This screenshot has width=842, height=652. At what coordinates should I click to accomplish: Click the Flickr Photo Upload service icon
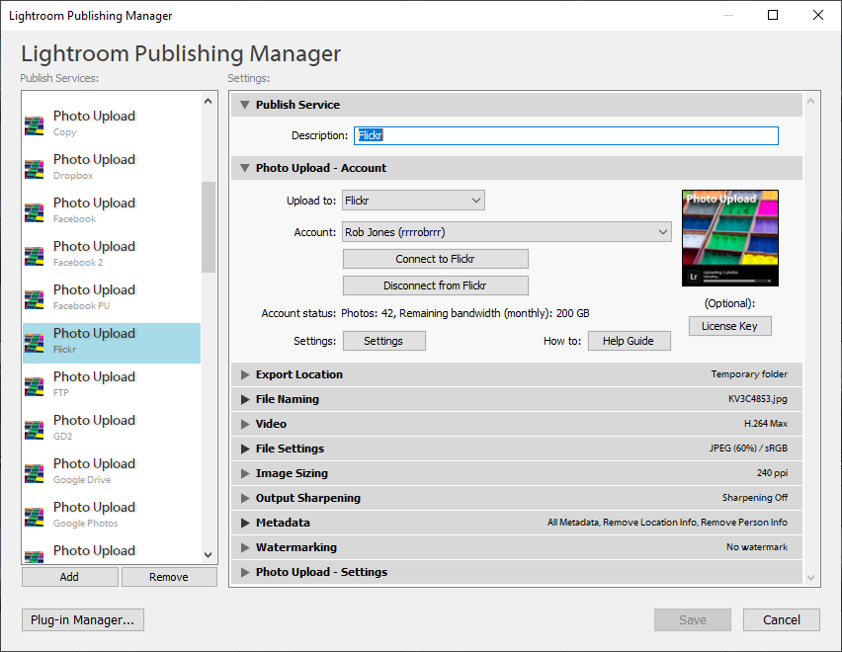click(x=35, y=341)
